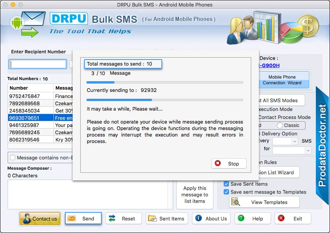Click the message count progress bar
The width and height of the screenshot is (330, 233).
click(165, 82)
